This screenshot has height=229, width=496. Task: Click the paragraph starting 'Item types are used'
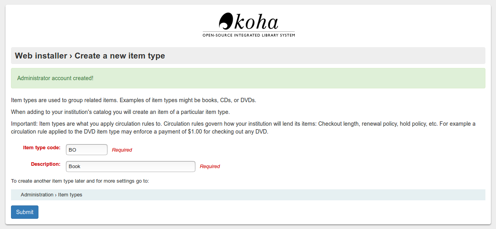pyautogui.click(x=133, y=100)
